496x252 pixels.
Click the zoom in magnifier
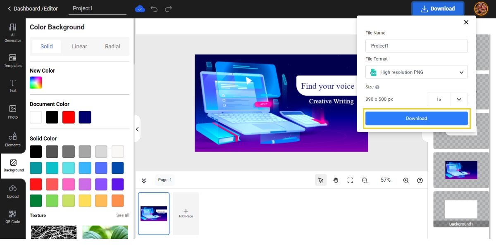(406, 180)
